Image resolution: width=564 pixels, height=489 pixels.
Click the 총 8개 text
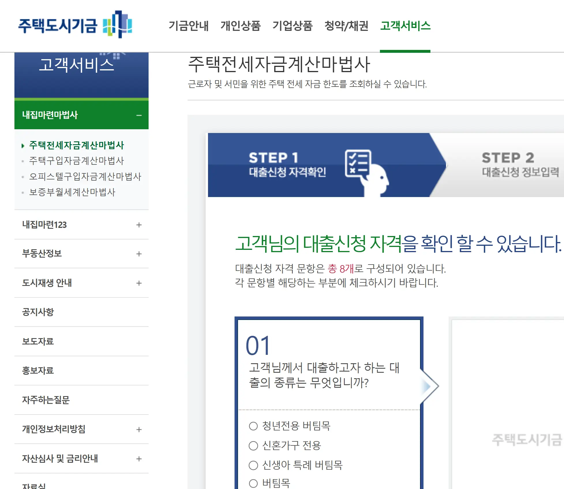[341, 269]
